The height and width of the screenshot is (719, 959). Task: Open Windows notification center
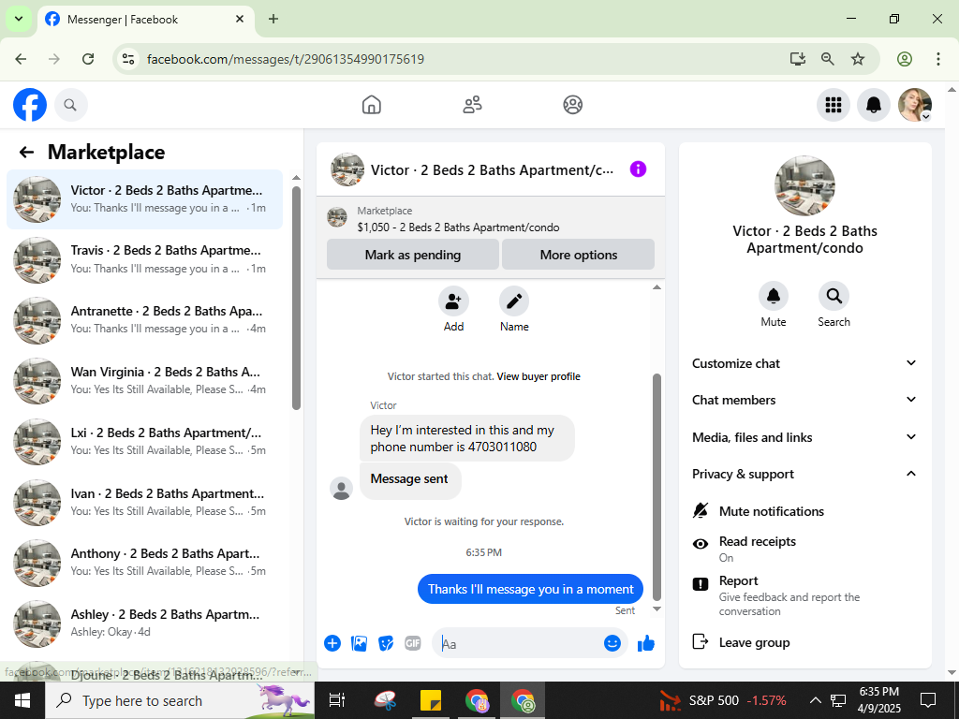click(928, 700)
